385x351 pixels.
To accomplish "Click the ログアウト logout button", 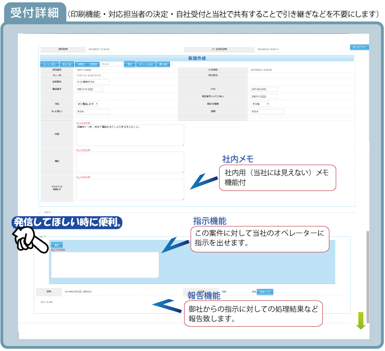I will 359,47.
